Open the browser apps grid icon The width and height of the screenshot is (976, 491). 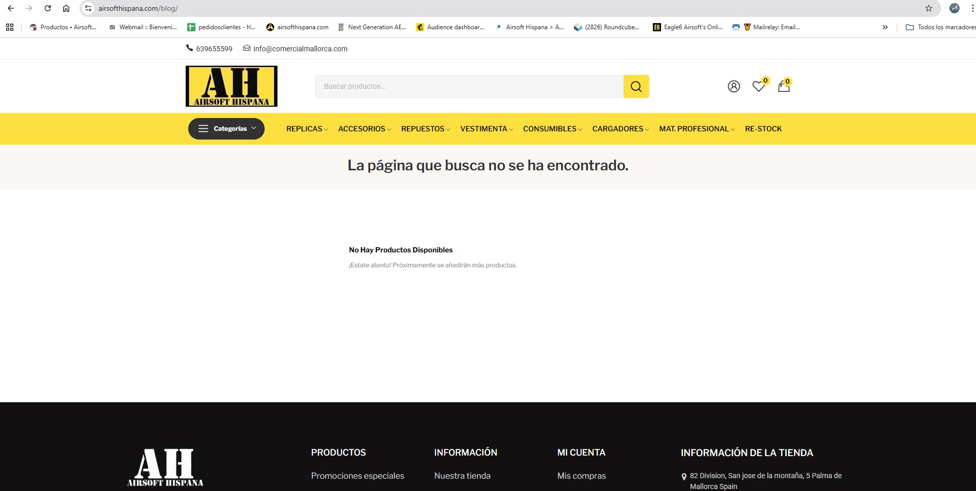point(10,27)
